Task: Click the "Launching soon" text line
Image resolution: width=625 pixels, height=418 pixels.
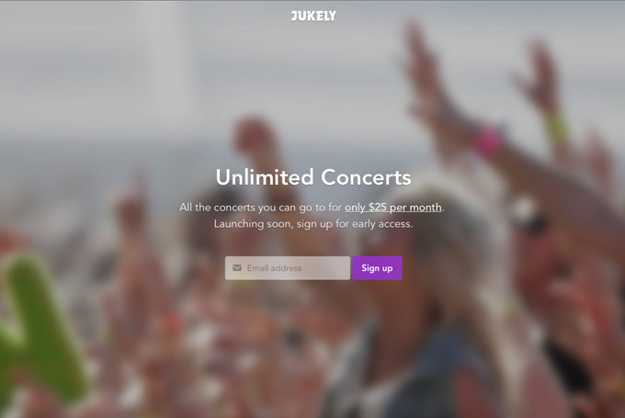Action: (313, 224)
